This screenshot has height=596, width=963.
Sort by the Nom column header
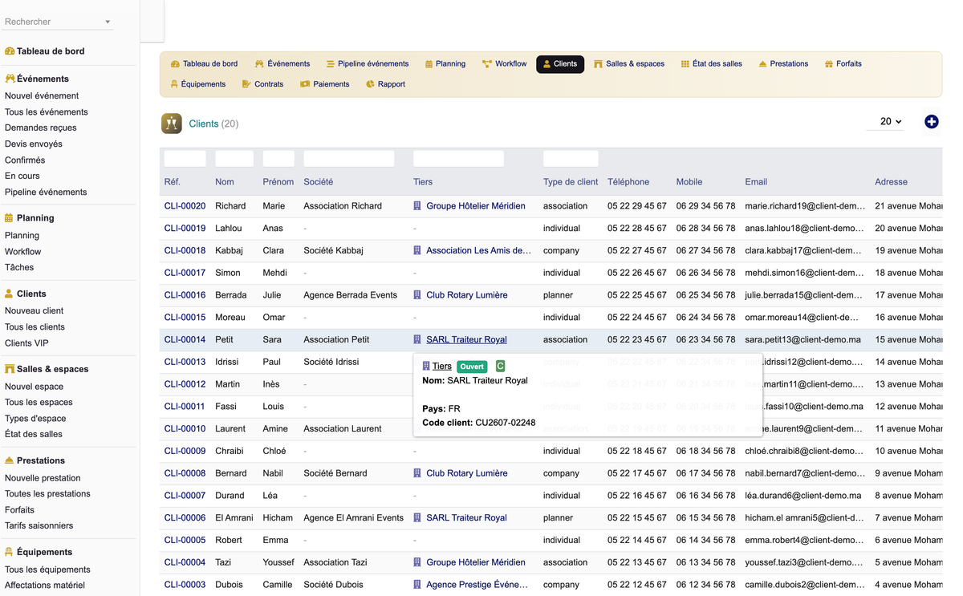pyautogui.click(x=225, y=182)
